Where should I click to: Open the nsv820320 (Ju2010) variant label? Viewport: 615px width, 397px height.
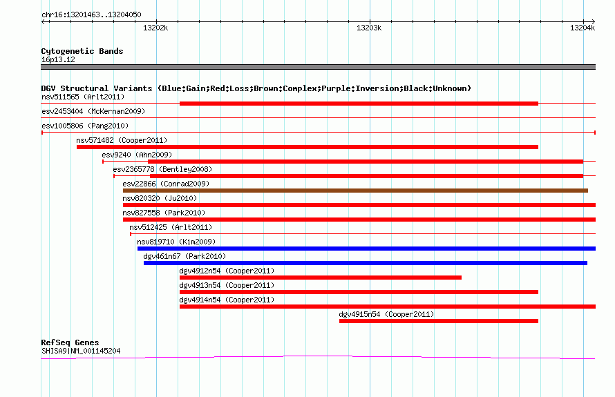point(160,198)
